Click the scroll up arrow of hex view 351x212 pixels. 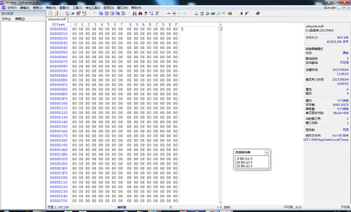pyautogui.click(x=220, y=25)
